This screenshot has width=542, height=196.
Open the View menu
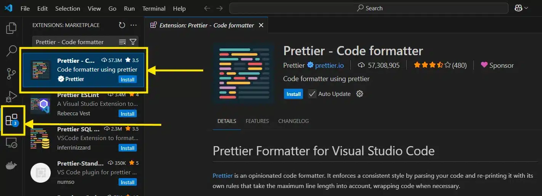[x=94, y=8]
